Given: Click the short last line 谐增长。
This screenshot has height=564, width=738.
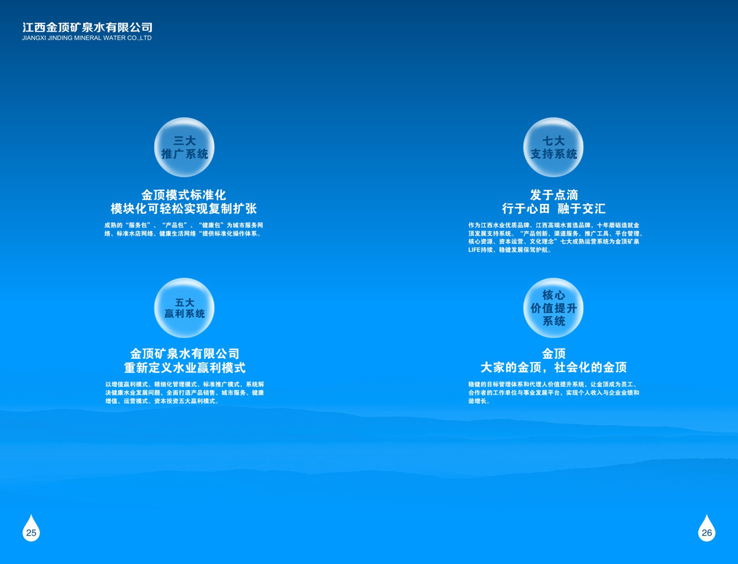Looking at the screenshot, I should click(x=480, y=401).
